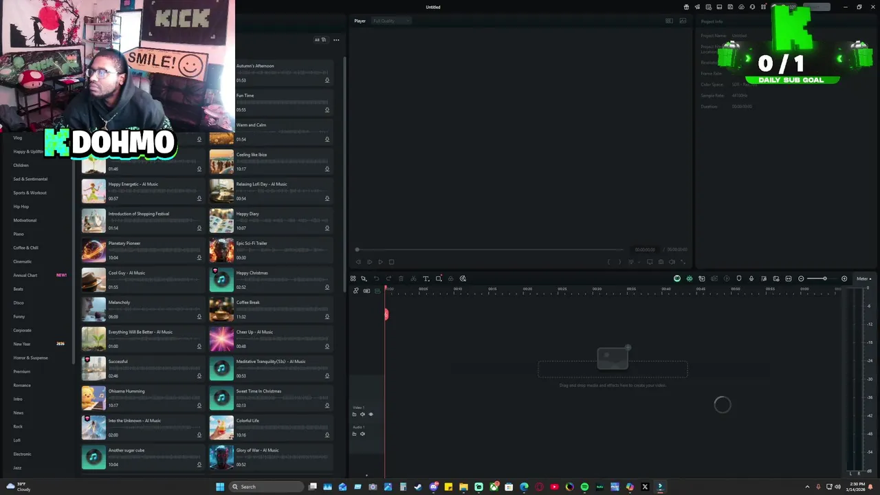Play the preview in player
Image resolution: width=880 pixels, height=495 pixels.
click(x=380, y=262)
